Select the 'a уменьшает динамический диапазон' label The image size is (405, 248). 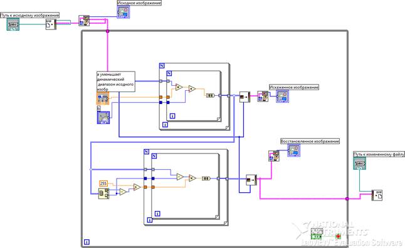point(116,81)
